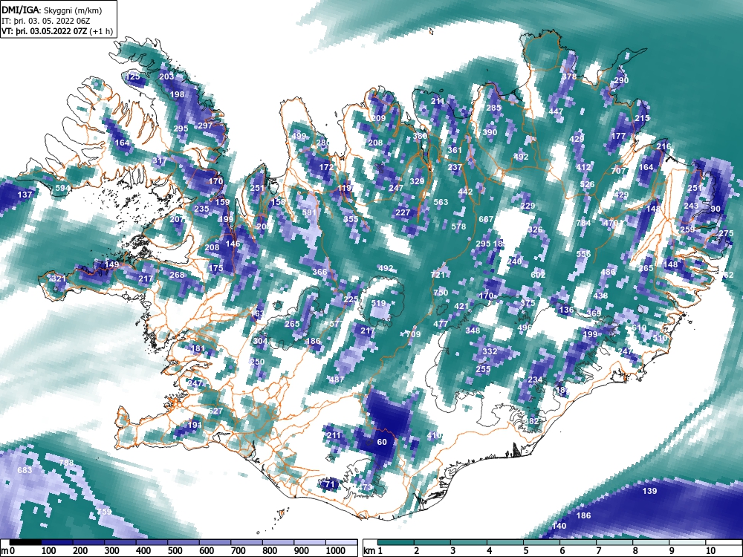Click the map value '594'
The image size is (743, 557).
pyautogui.click(x=63, y=188)
